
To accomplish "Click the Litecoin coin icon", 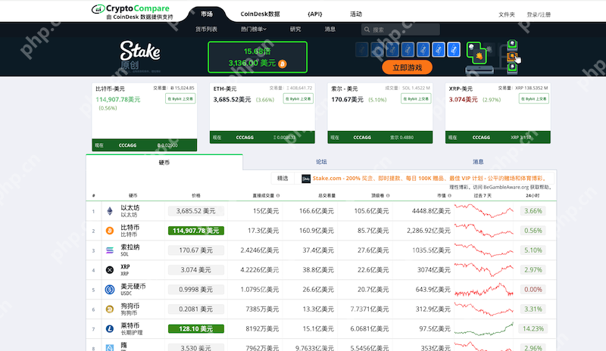I will point(110,328).
